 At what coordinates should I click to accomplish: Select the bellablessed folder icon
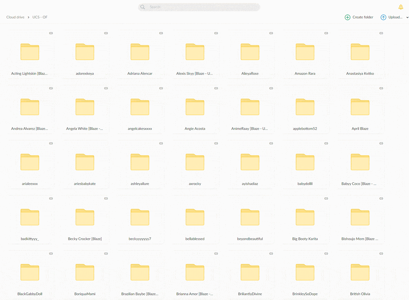pyautogui.click(x=195, y=217)
